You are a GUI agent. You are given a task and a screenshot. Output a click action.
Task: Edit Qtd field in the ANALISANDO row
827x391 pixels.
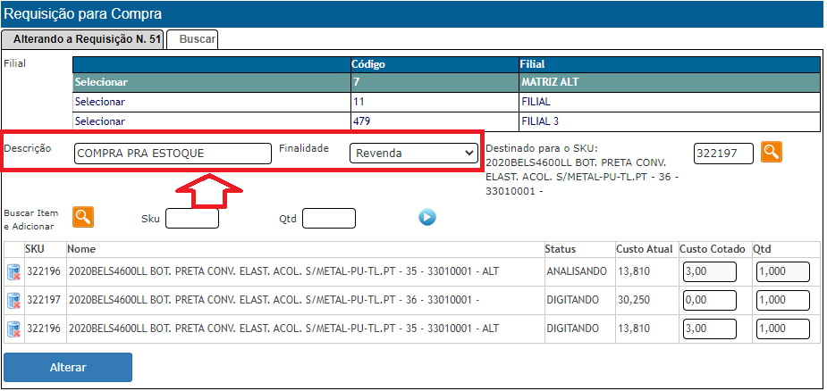[x=783, y=272]
